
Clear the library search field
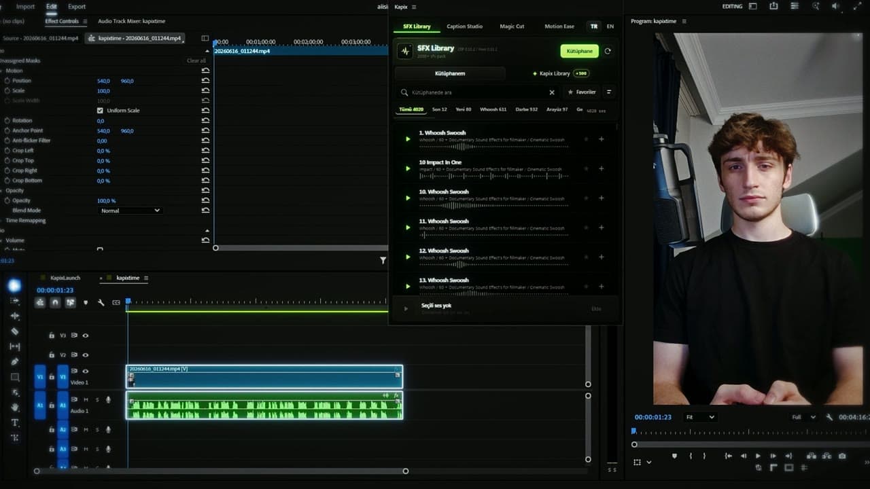(x=552, y=92)
